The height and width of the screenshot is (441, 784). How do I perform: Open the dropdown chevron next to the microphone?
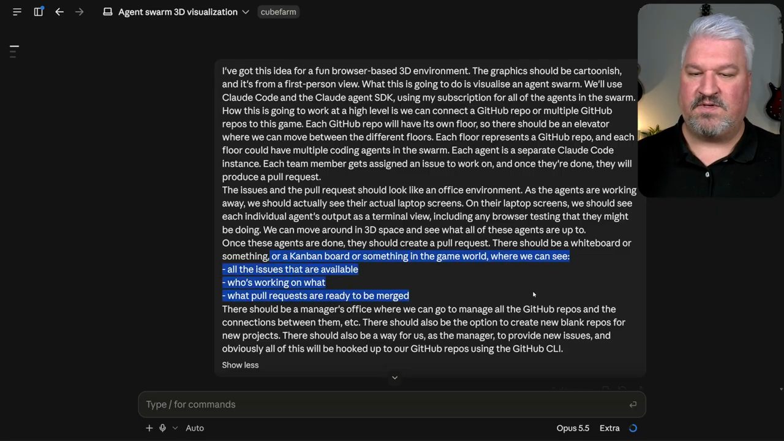tap(175, 428)
